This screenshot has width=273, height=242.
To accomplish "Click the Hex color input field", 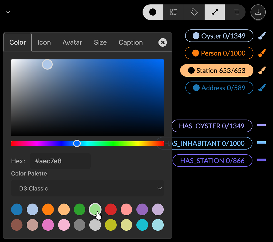I will pyautogui.click(x=60, y=161).
